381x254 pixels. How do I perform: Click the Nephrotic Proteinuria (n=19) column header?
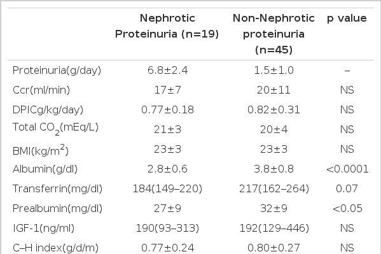click(167, 26)
